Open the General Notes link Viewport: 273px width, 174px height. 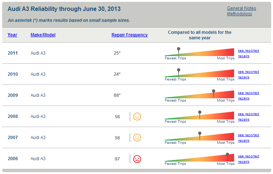click(241, 8)
